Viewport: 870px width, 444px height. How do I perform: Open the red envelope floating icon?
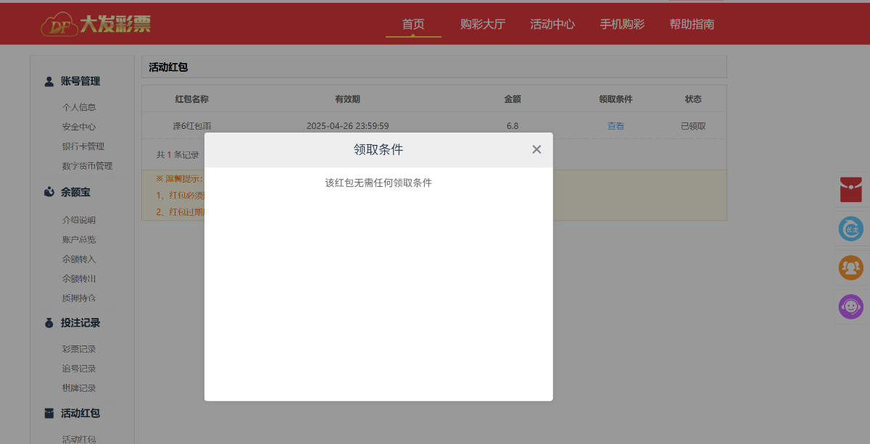pyautogui.click(x=850, y=190)
